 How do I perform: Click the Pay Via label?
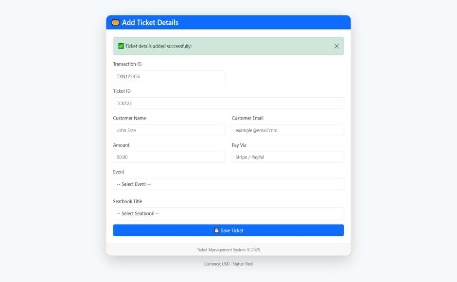(239, 145)
